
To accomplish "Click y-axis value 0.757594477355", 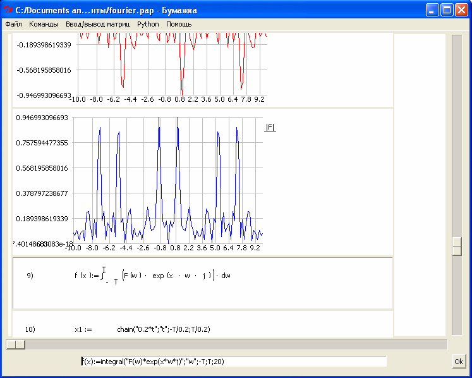I will [42, 143].
